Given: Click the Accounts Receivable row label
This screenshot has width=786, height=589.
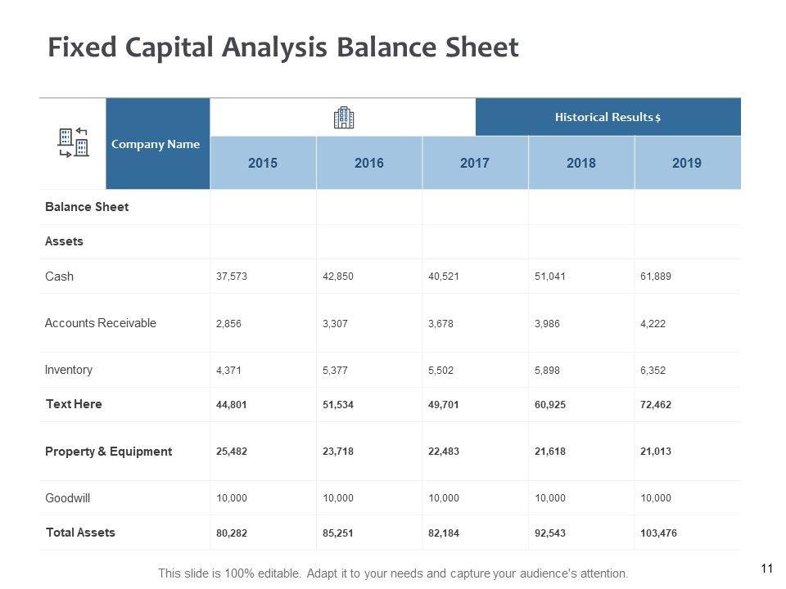Looking at the screenshot, I should 101,323.
